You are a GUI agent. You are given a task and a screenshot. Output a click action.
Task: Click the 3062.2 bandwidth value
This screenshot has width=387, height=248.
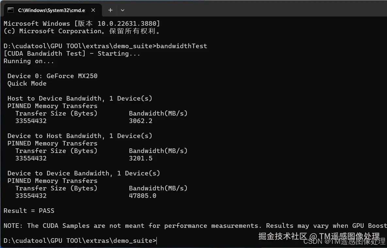click(141, 121)
